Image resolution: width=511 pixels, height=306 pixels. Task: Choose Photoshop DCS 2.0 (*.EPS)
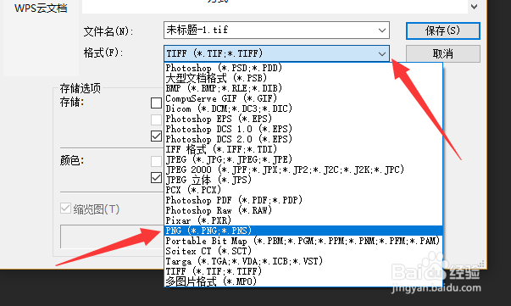click(303, 139)
